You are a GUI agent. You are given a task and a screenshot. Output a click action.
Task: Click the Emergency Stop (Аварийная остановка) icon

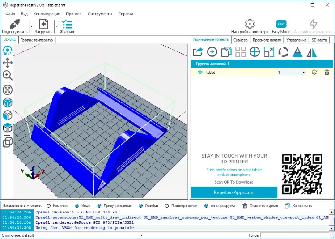313,24
